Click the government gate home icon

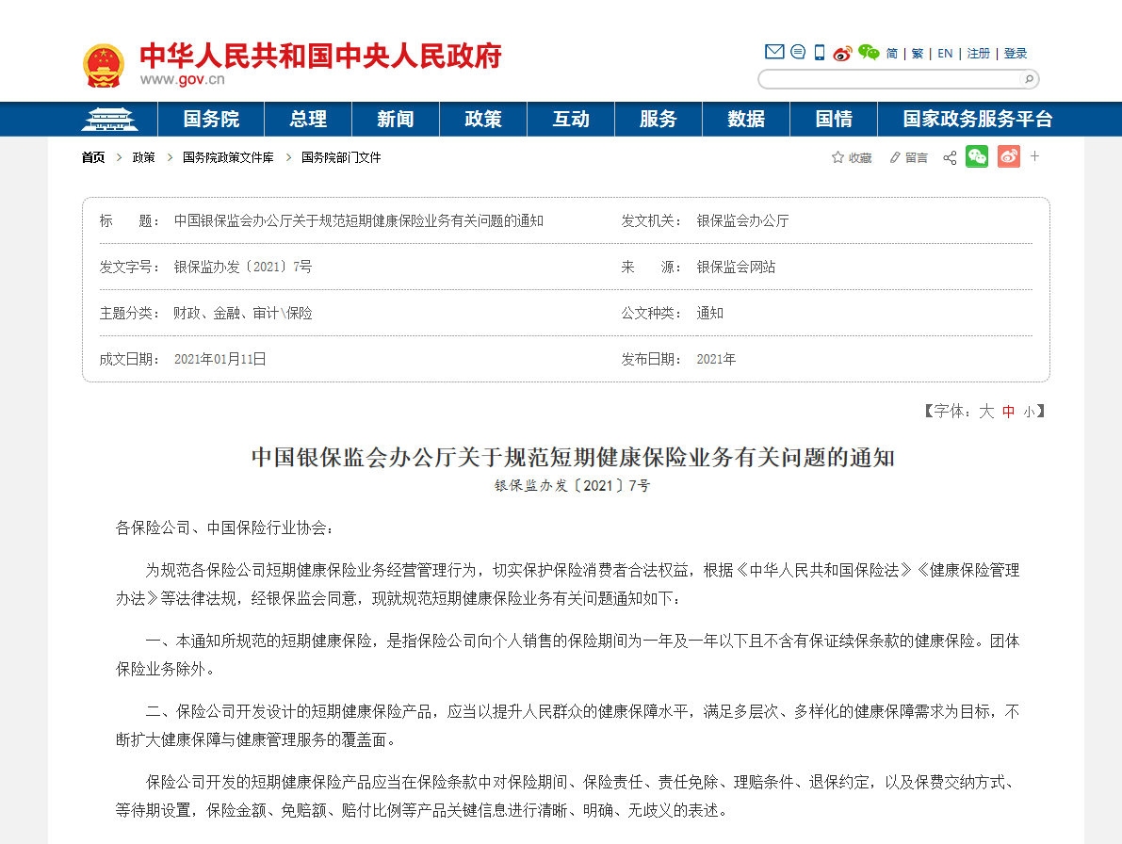point(109,120)
